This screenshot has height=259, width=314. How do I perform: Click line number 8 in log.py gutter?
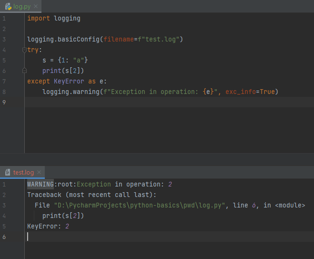pyautogui.click(x=4, y=92)
